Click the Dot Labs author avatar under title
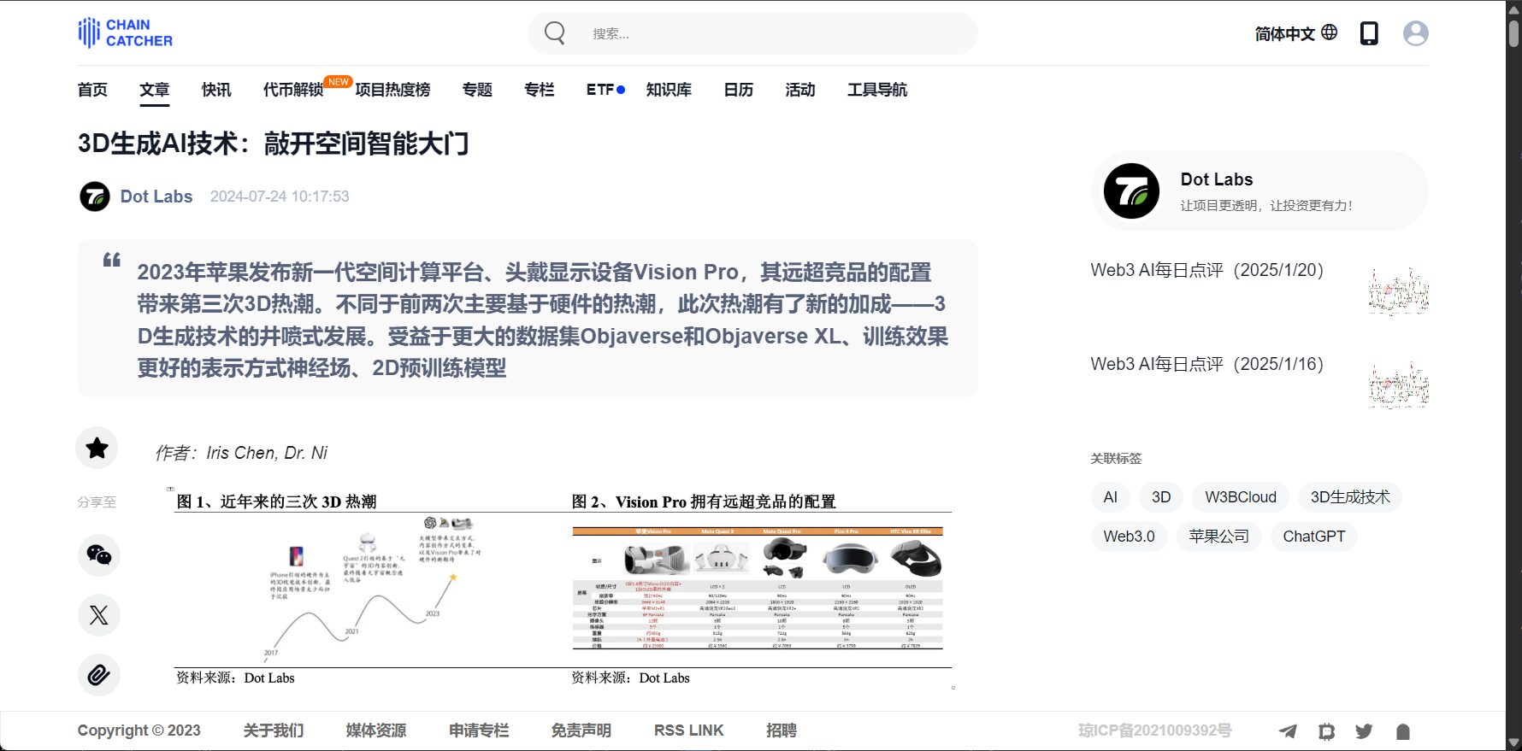 click(95, 197)
